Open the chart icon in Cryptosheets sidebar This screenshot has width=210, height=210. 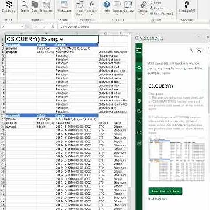coord(139,78)
